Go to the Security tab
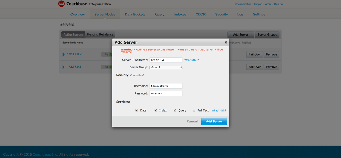The width and height of the screenshot is (341, 158). [x=221, y=15]
